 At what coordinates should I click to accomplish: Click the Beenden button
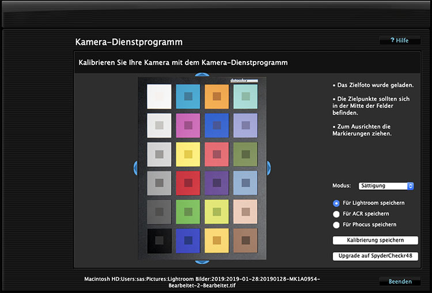[x=400, y=281]
